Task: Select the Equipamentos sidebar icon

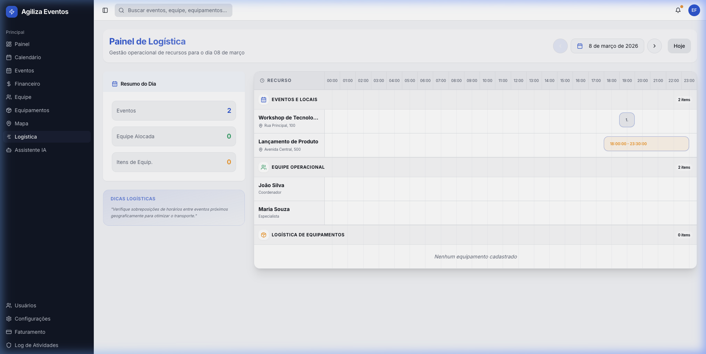Action: (9, 110)
